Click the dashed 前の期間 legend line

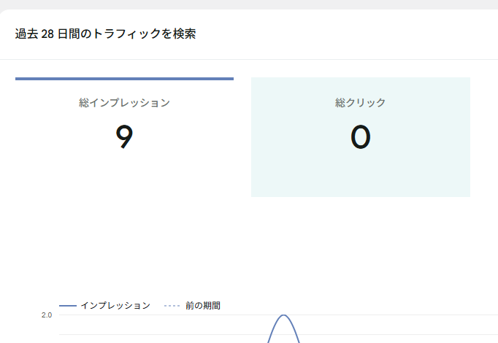coord(172,306)
